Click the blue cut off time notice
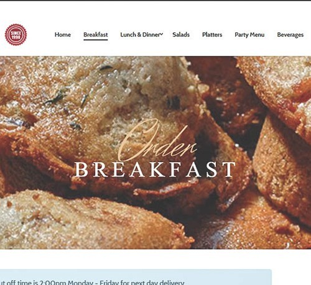This screenshot has height=285, width=311. (136, 278)
